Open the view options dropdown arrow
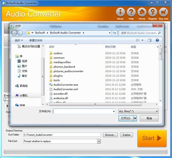The image size is (172, 158). click(142, 40)
